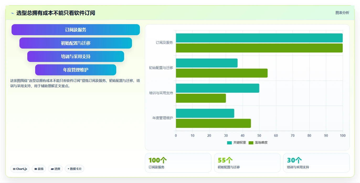This screenshot has width=360, height=183.
Task: Open the 30个 培训与采用支持 data card
Action: click(316, 163)
